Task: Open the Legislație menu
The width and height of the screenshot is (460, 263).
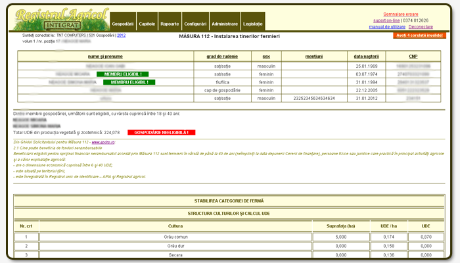Action: point(253,22)
